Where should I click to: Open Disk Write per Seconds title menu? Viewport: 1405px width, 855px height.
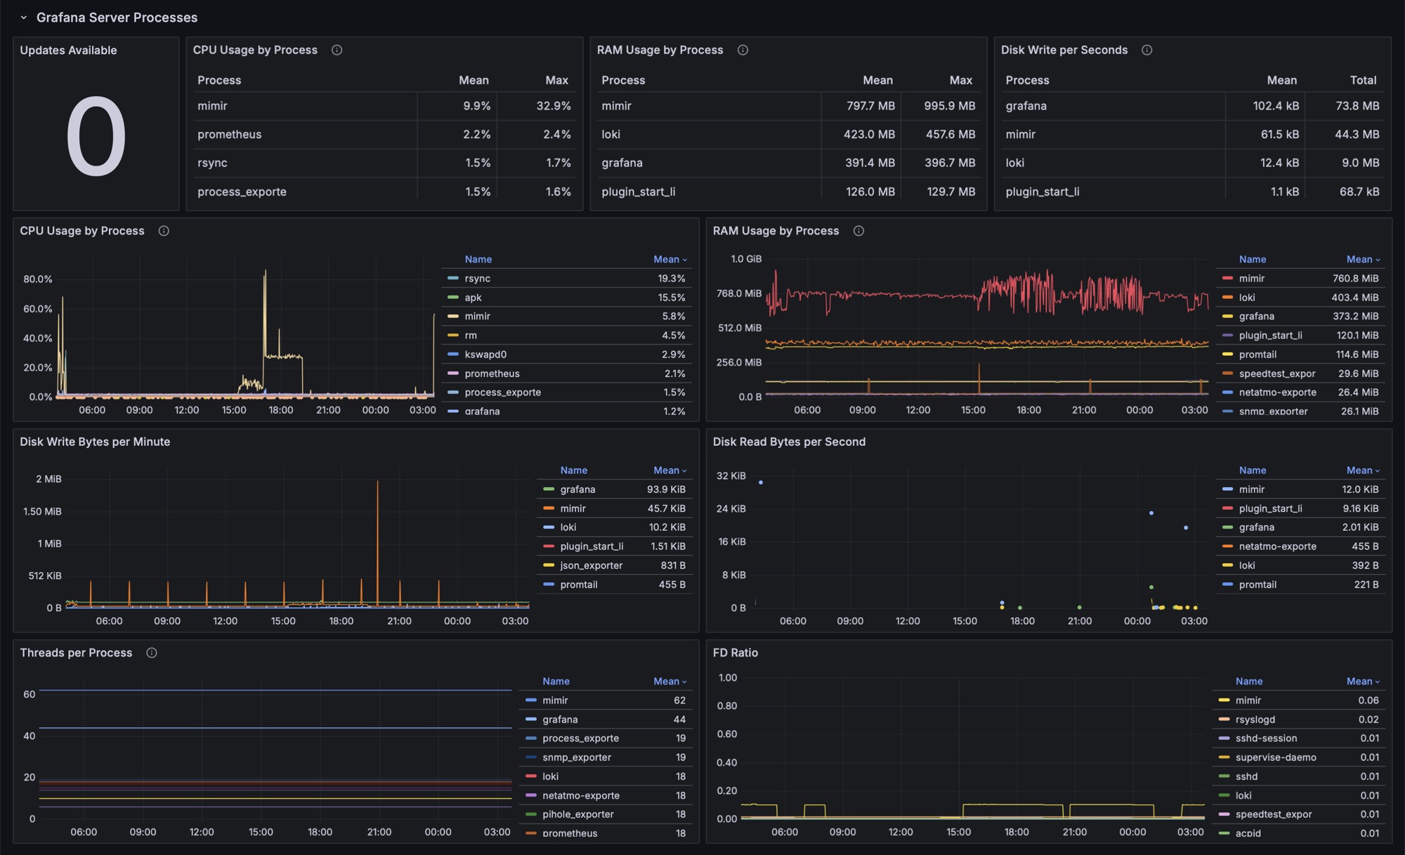(x=1064, y=50)
